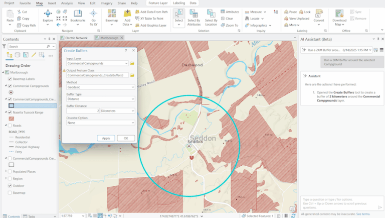Click the Commercial Campgrounds point symbol

11,92
